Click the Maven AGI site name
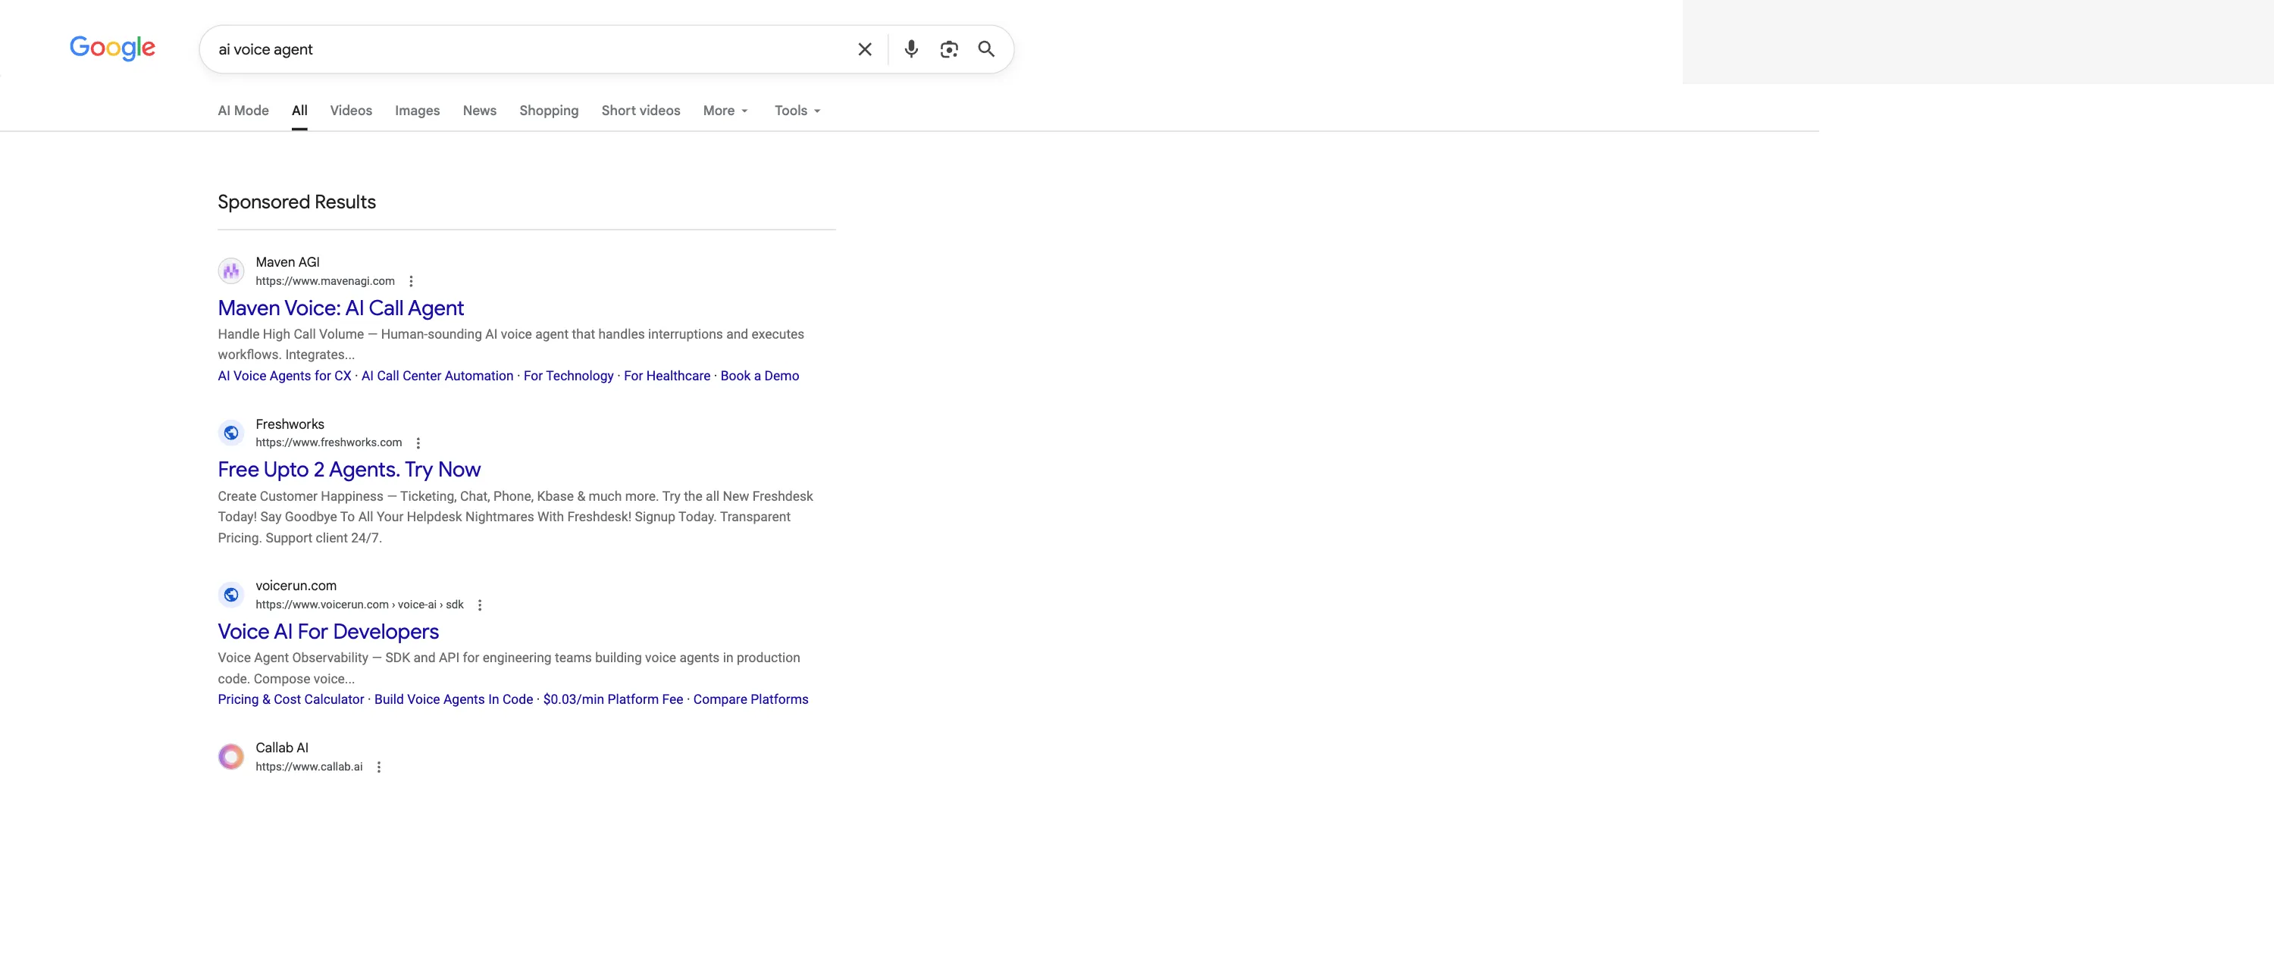 [x=287, y=262]
